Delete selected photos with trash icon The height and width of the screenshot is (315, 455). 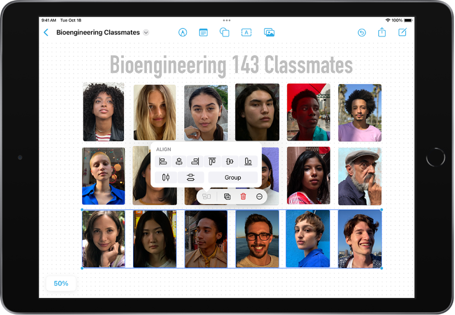click(x=244, y=196)
